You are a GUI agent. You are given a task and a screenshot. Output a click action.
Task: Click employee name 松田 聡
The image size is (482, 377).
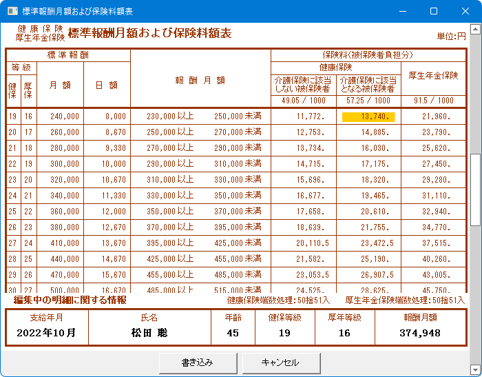point(149,333)
